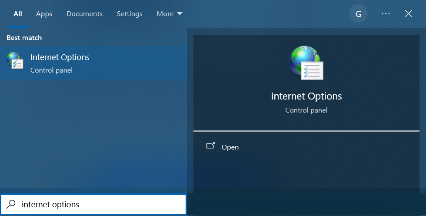This screenshot has width=426, height=216.
Task: Click the arrow beside More
Action: point(180,14)
